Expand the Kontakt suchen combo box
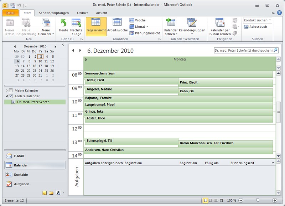285x206 pixels. [x=270, y=20]
